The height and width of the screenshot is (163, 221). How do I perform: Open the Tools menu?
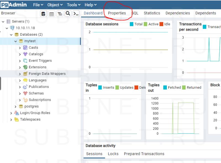coord(74,5)
